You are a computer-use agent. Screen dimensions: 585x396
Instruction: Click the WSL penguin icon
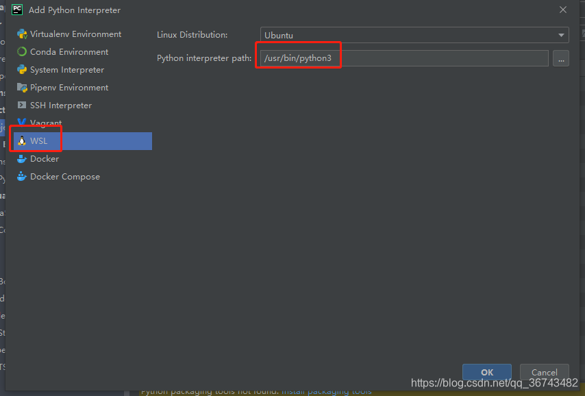click(x=22, y=141)
